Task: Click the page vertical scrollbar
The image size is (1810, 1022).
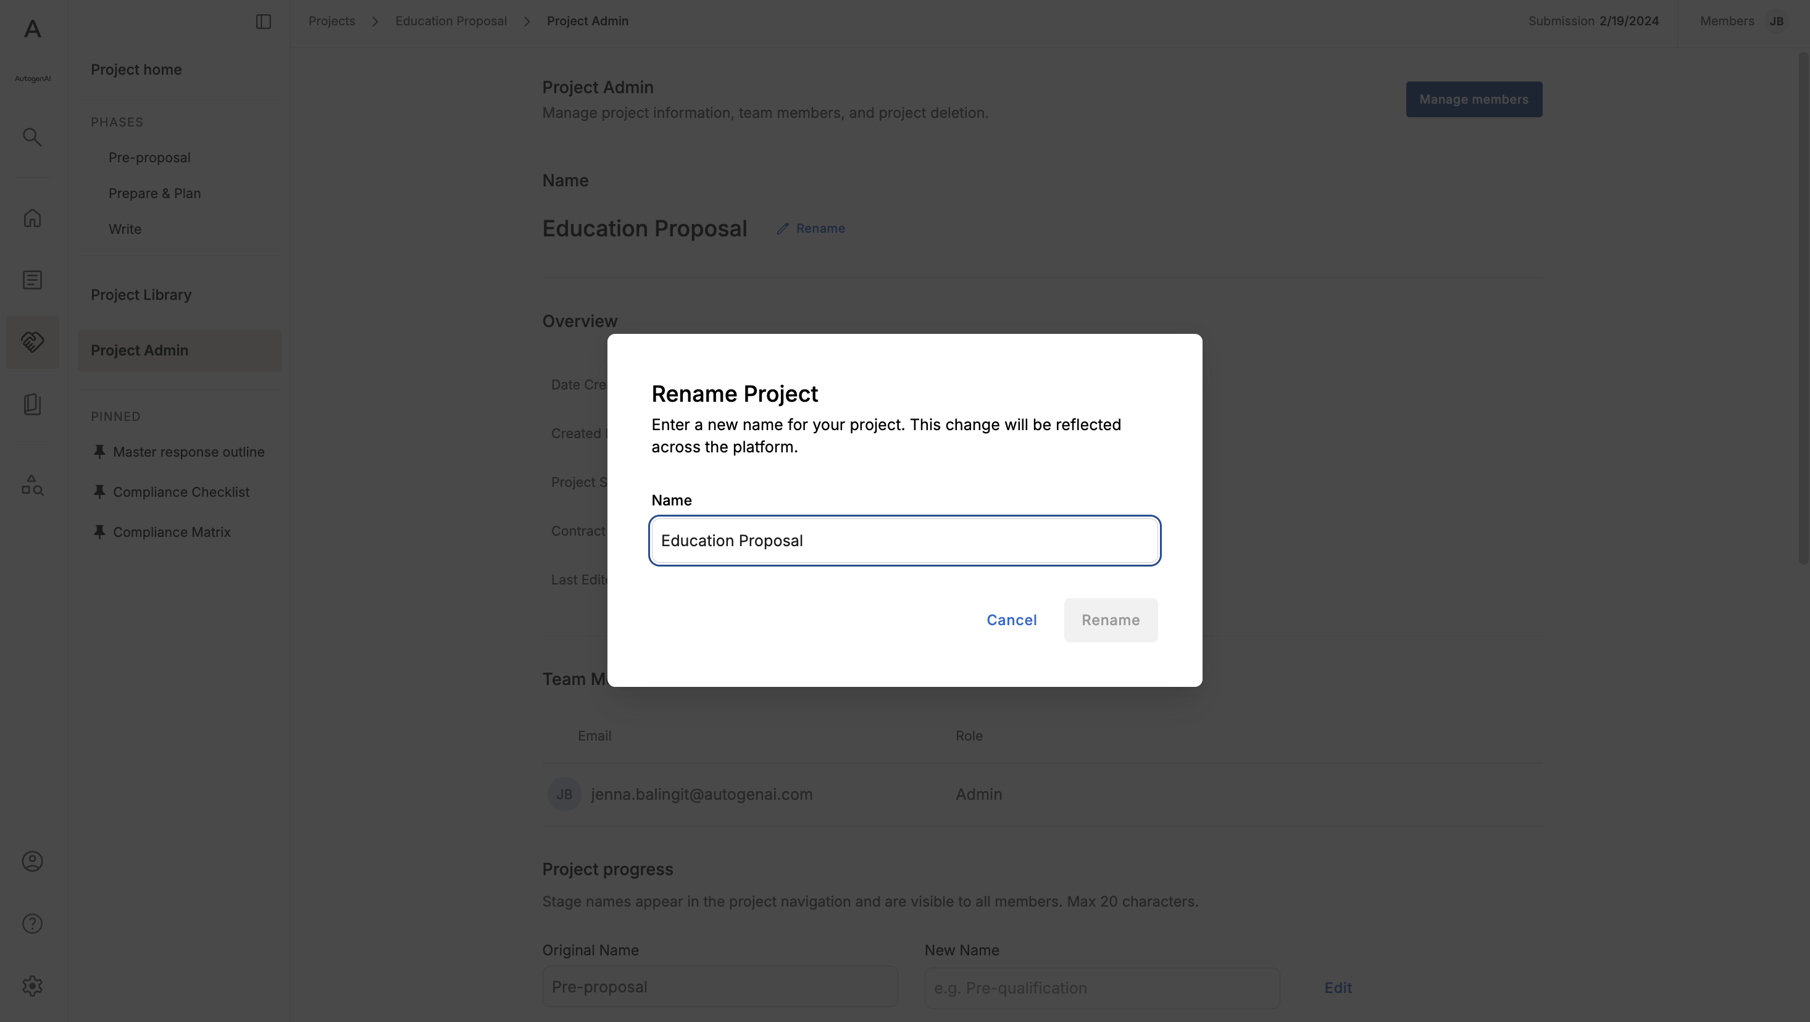Action: (x=1803, y=309)
